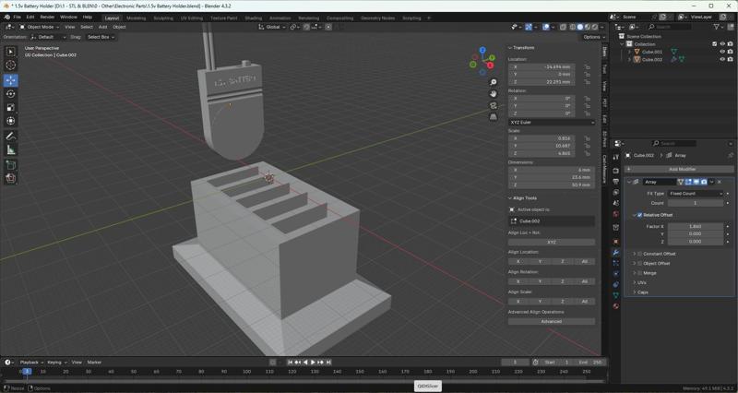Hide Cube.001 using its eye icon
This screenshot has width=738, height=393.
click(721, 52)
